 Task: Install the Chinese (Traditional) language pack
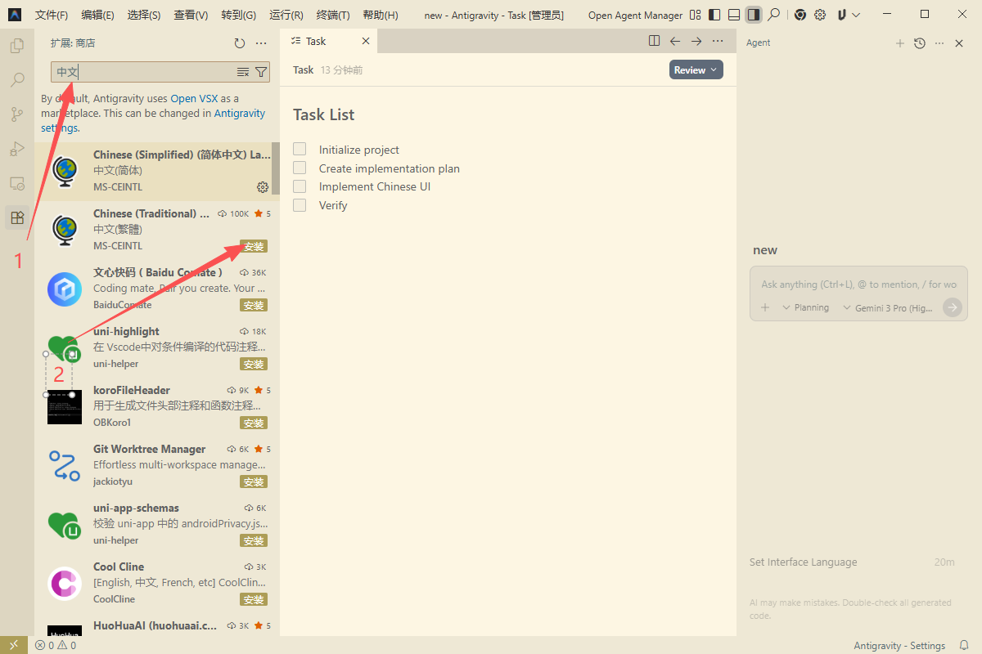pos(254,246)
